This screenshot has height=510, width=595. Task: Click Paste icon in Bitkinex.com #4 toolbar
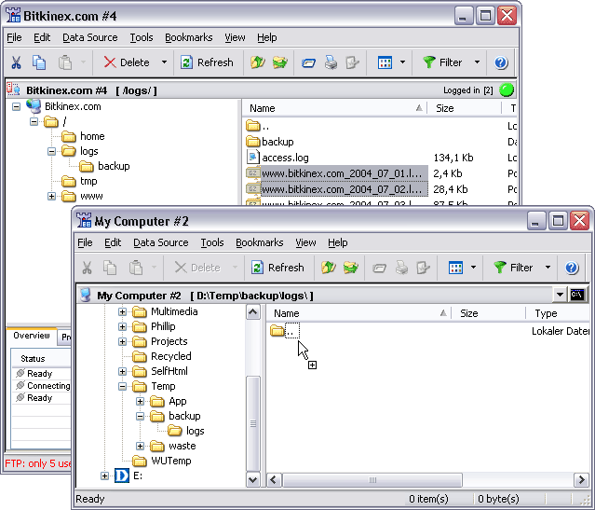click(x=65, y=62)
